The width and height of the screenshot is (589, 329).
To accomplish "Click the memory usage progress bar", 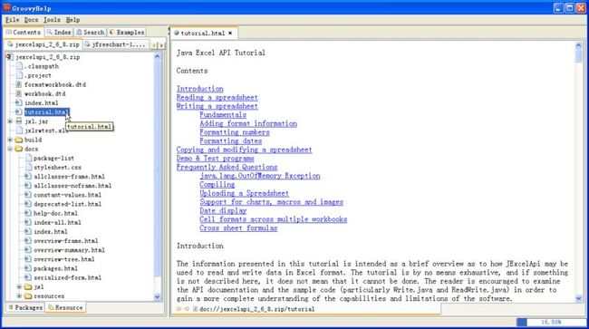I will point(551,323).
